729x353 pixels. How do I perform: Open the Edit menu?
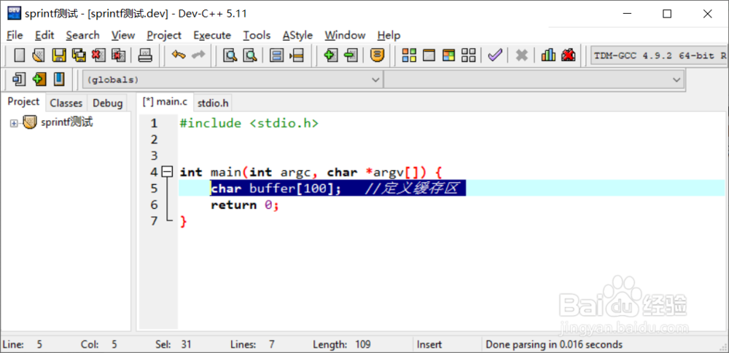(x=44, y=35)
